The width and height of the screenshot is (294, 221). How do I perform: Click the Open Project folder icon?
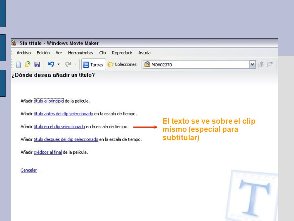tap(28, 64)
